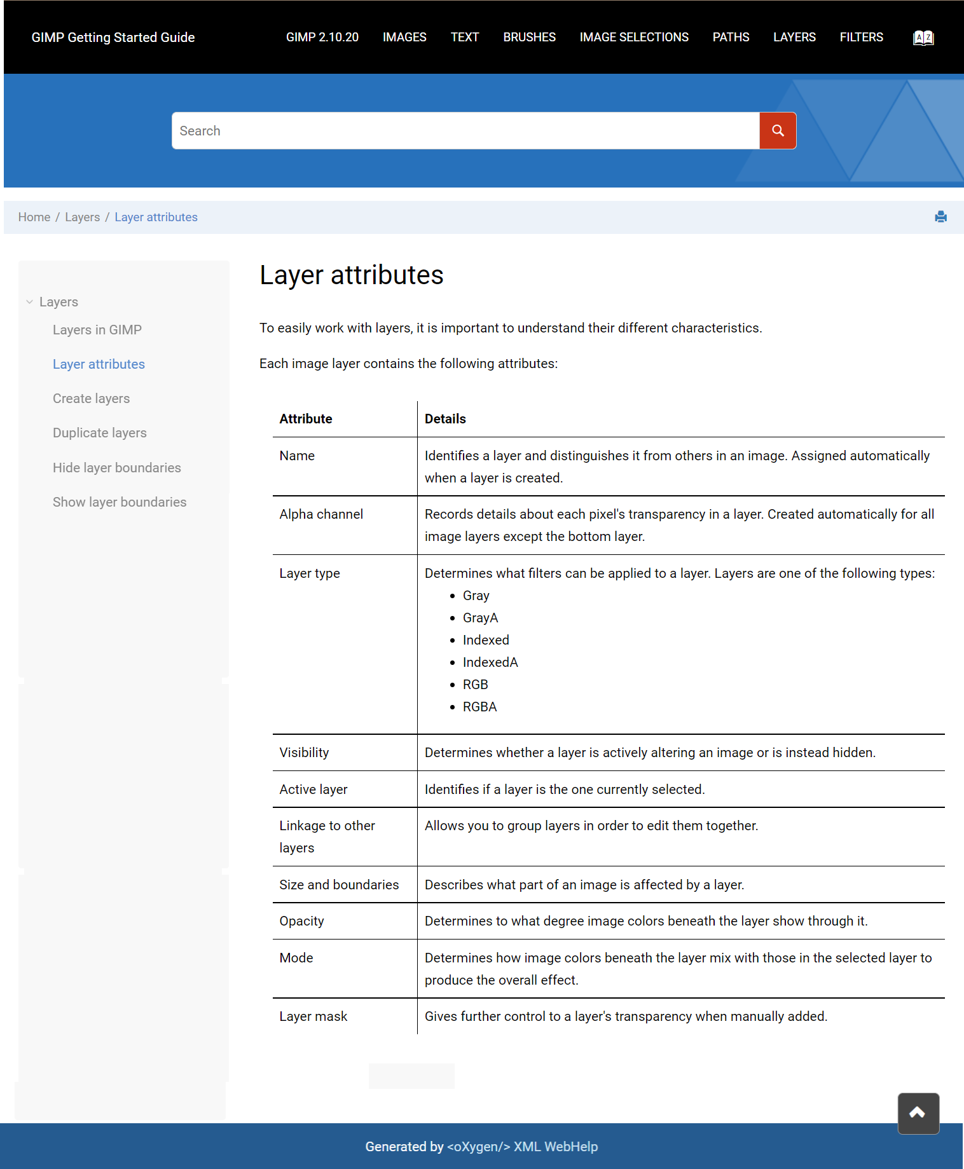
Task: Open the BRUSHES menu item
Action: pyautogui.click(x=529, y=38)
